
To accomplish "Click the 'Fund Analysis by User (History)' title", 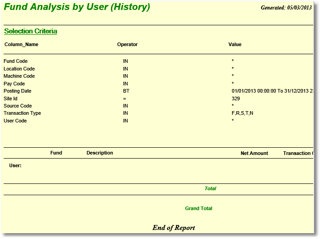I will [77, 7].
